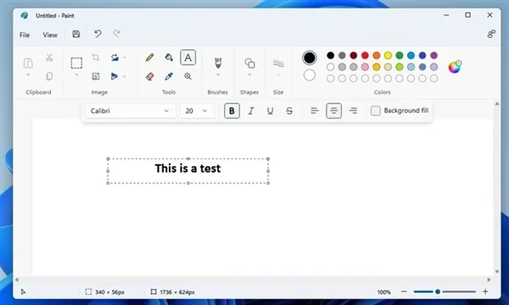Viewport: 509px width, 305px height.
Task: Click the rectangular Selection tool
Action: coord(76,63)
